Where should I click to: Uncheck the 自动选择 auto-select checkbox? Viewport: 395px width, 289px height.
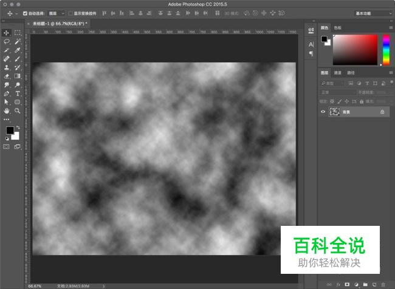(25, 13)
